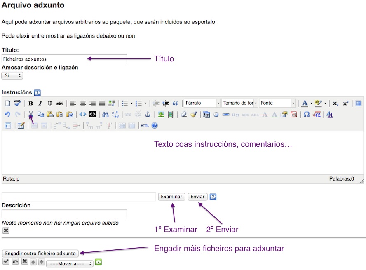The height and width of the screenshot is (270, 366).
Task: Click the underline formatting icon
Action: 50,103
